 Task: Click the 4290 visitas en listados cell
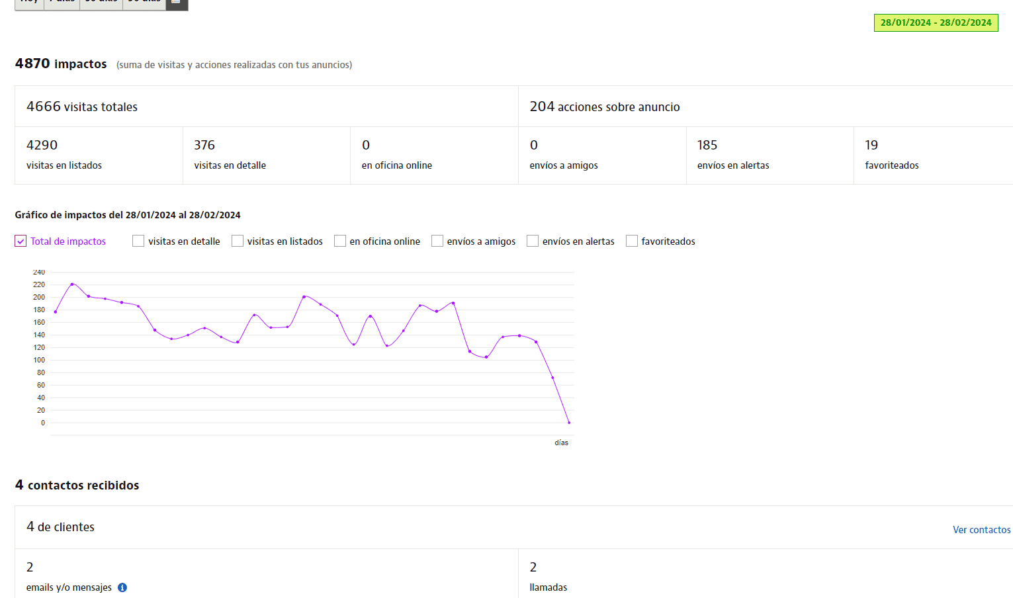click(99, 155)
